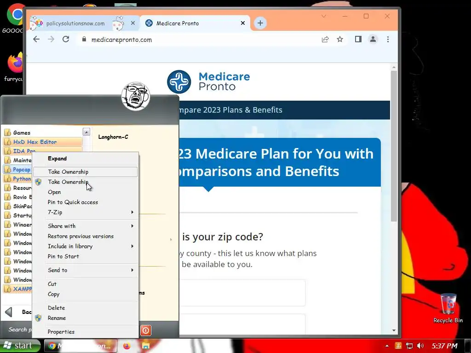This screenshot has width=471, height=353.
Task: Click the Java tray icon
Action: tap(398, 346)
